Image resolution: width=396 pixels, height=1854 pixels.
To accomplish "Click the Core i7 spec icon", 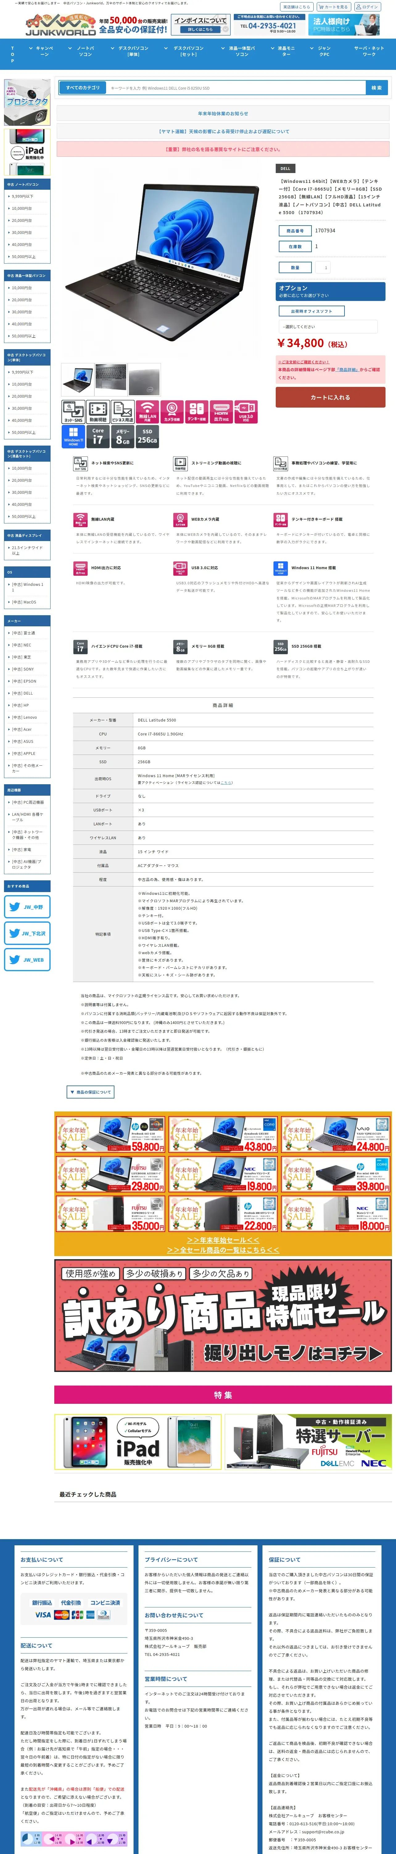I will click(98, 437).
